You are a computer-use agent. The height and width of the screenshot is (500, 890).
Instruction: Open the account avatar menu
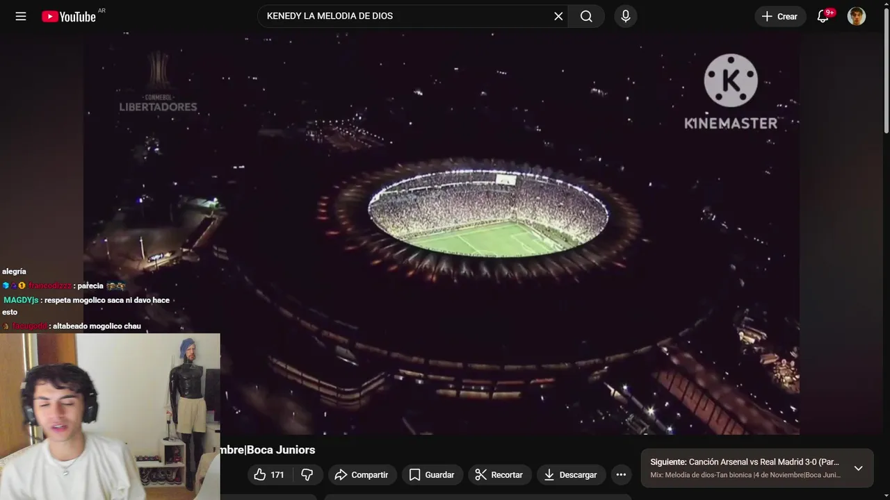857,16
